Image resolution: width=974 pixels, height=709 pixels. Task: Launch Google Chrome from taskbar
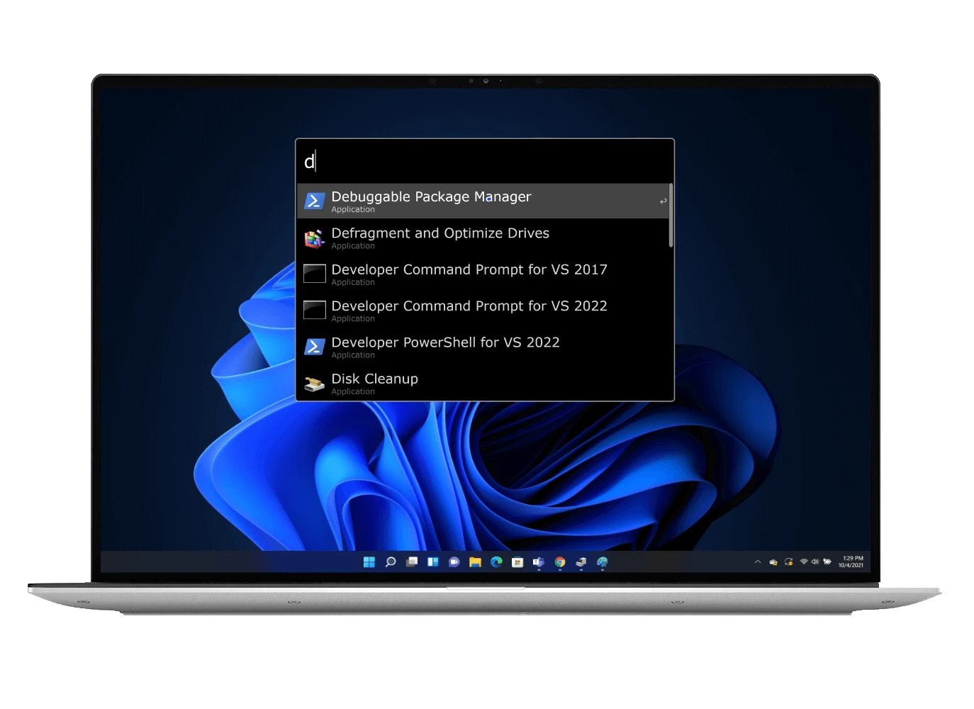pyautogui.click(x=560, y=562)
